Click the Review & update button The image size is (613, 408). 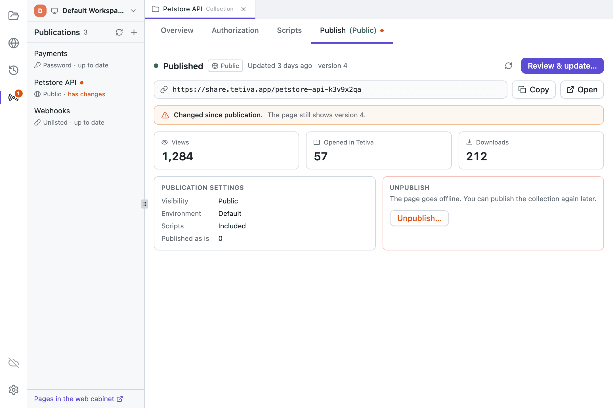562,66
